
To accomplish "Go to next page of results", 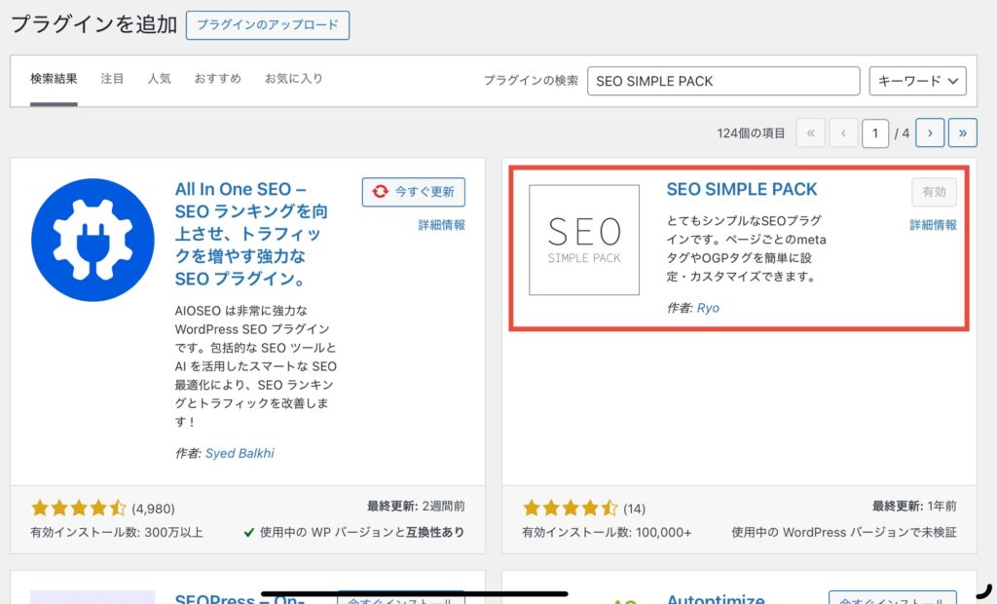I will tap(930, 132).
